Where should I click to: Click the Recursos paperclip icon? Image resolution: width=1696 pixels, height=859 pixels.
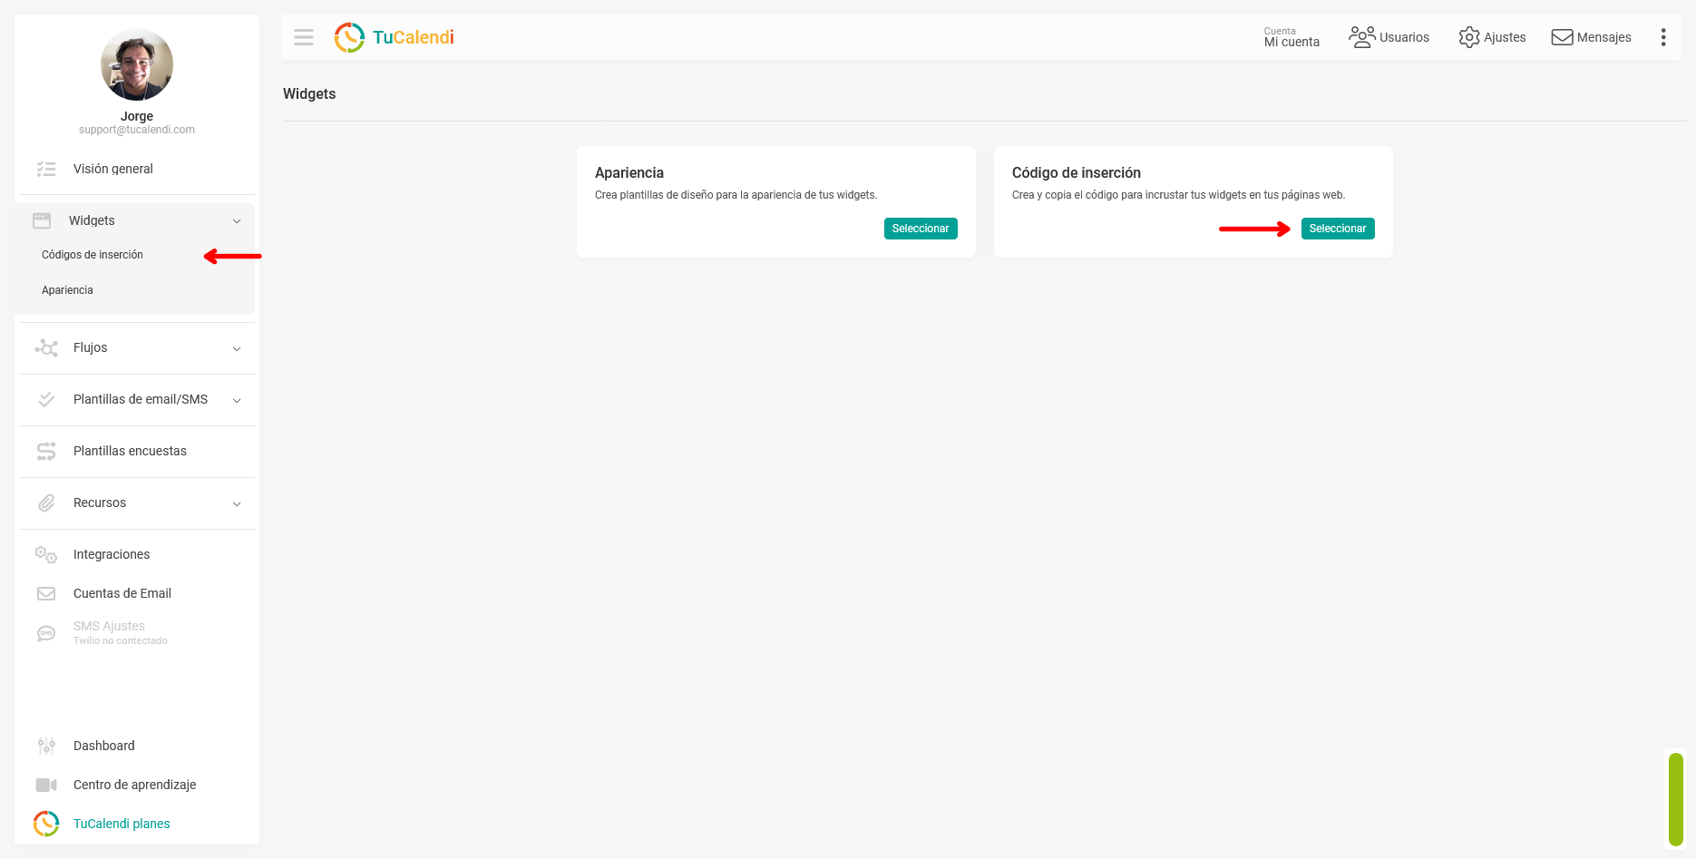point(46,503)
